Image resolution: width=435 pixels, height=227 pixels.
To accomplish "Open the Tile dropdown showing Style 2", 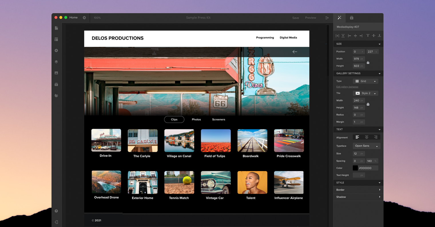I will click(x=366, y=93).
